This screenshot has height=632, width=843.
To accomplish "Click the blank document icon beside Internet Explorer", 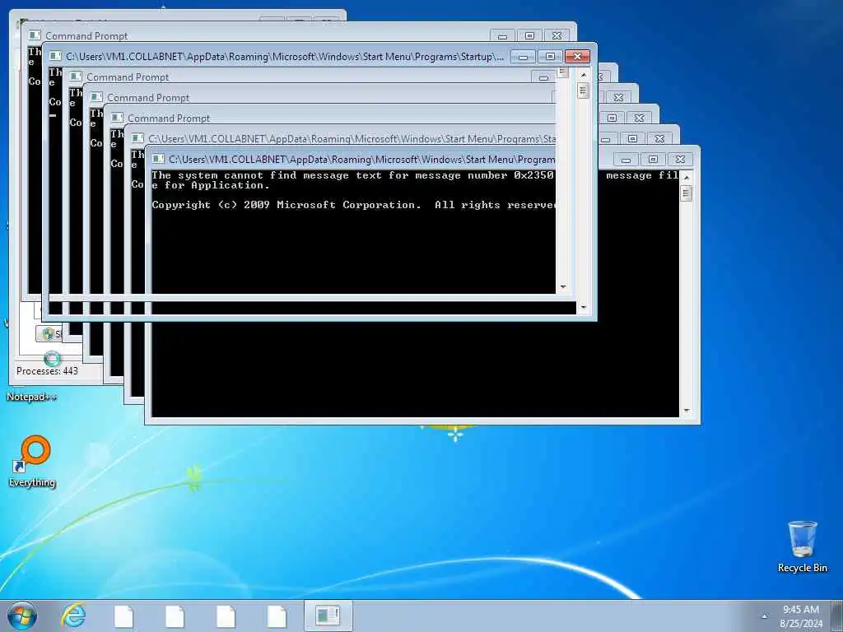I will coord(123,616).
